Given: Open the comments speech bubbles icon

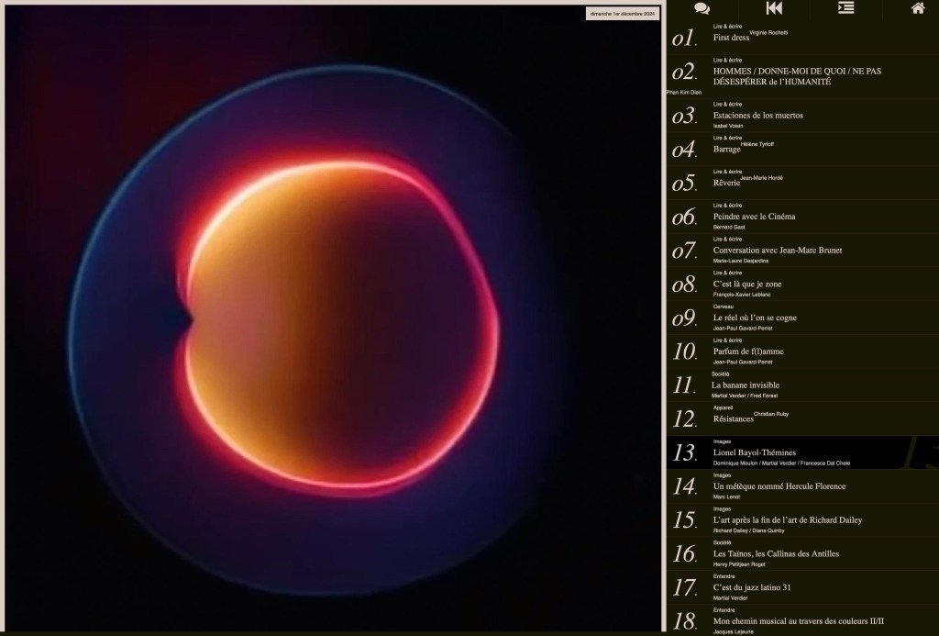Looking at the screenshot, I should coord(701,8).
